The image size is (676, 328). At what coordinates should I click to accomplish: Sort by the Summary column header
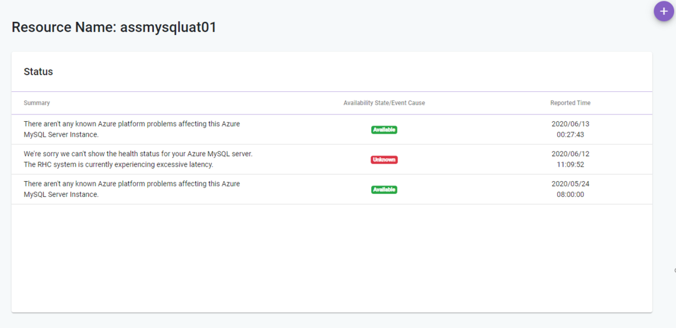click(x=37, y=103)
